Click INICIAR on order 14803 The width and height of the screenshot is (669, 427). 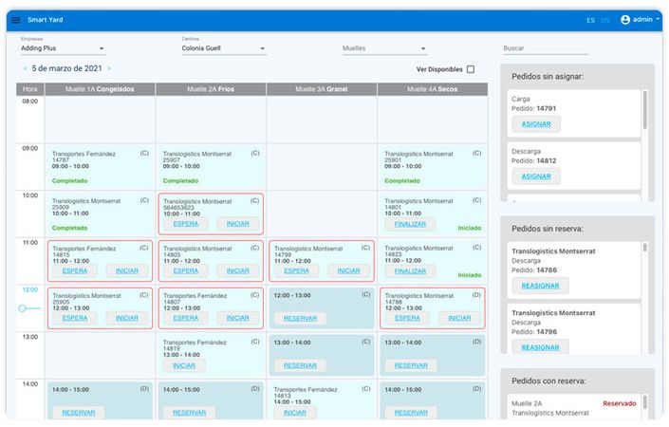(237, 270)
